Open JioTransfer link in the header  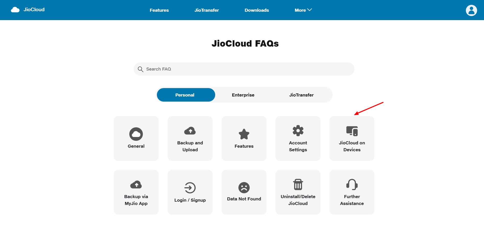point(206,10)
